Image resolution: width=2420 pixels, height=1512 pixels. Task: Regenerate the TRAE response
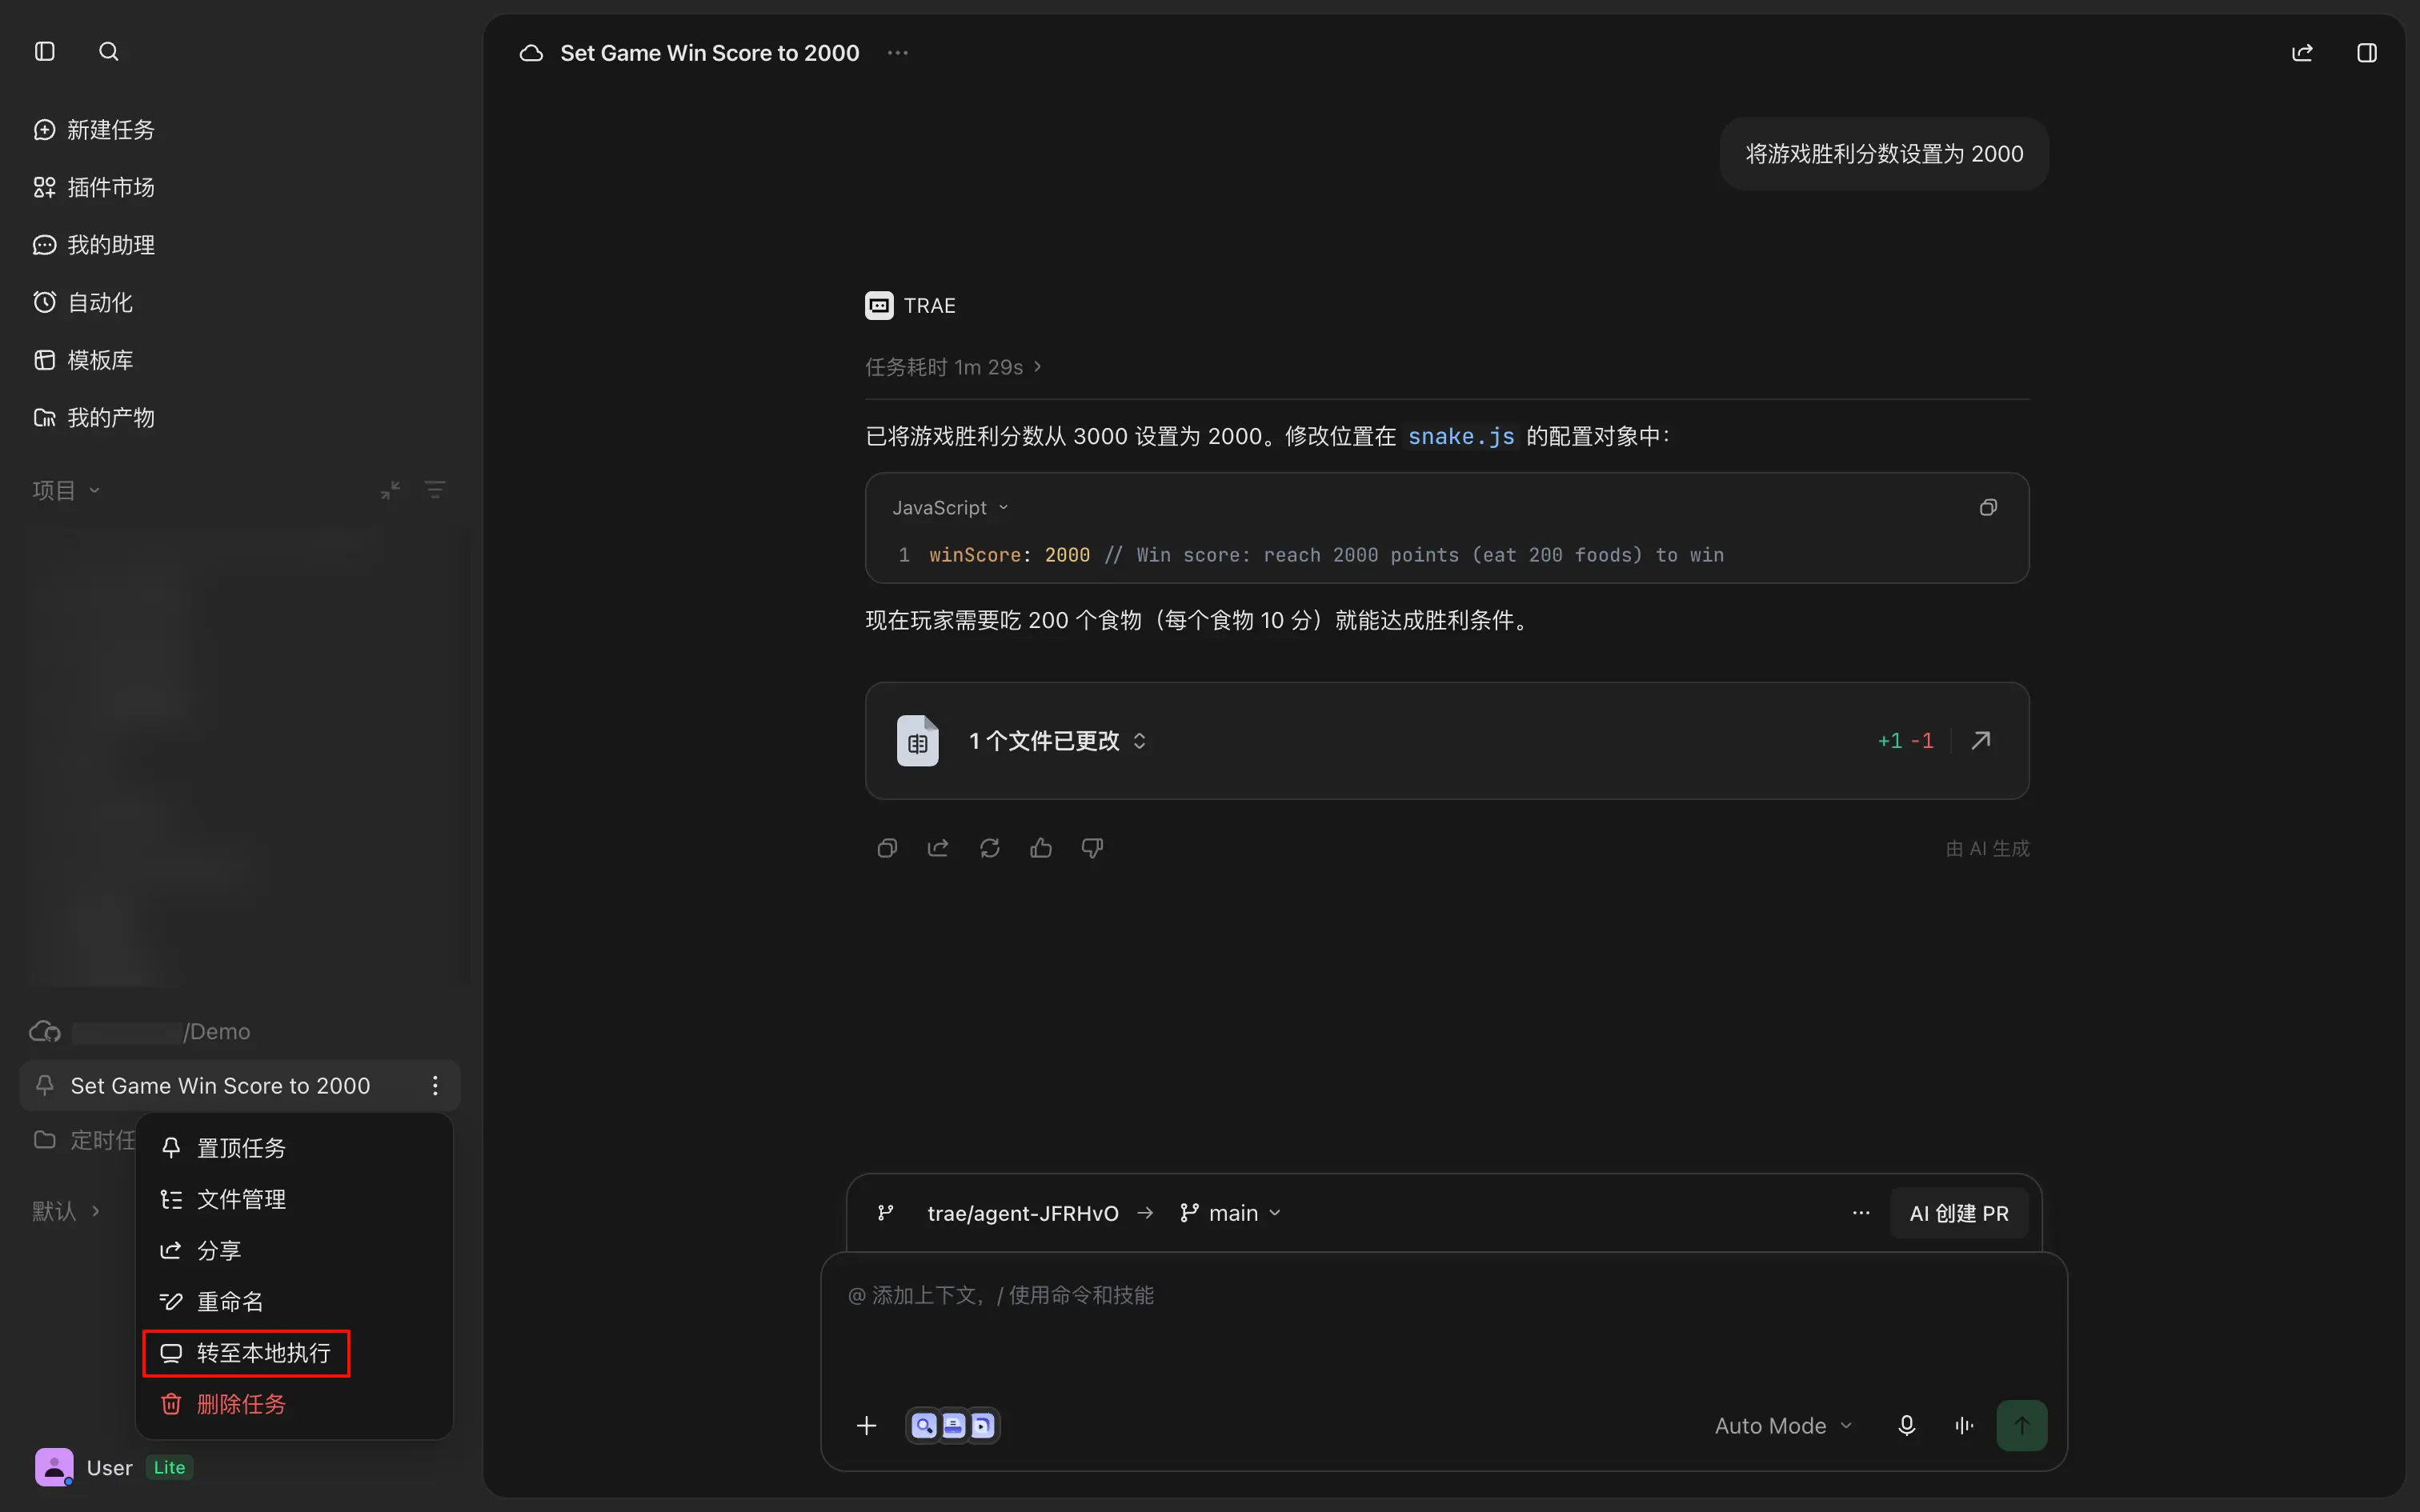click(x=990, y=848)
